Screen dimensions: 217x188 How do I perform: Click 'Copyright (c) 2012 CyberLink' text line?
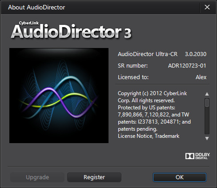click(152, 93)
